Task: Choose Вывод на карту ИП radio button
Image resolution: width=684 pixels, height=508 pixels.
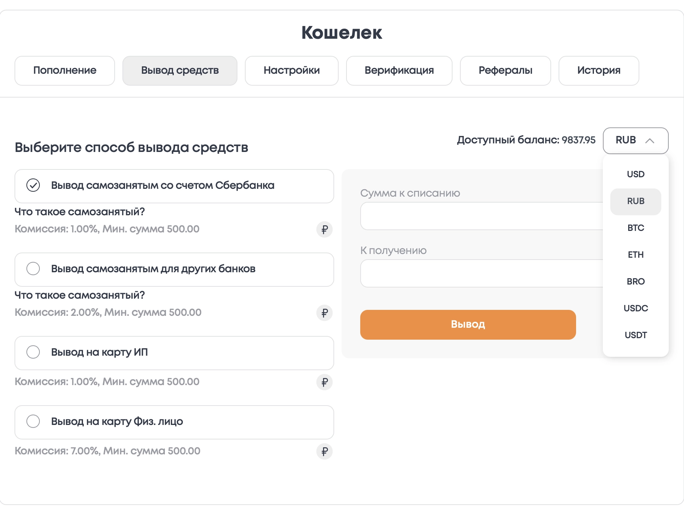Action: click(x=33, y=352)
